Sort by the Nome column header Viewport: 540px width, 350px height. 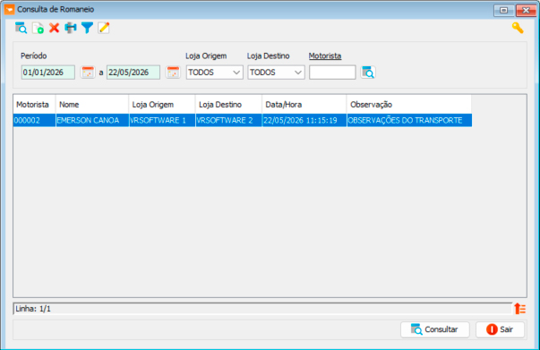(x=92, y=104)
